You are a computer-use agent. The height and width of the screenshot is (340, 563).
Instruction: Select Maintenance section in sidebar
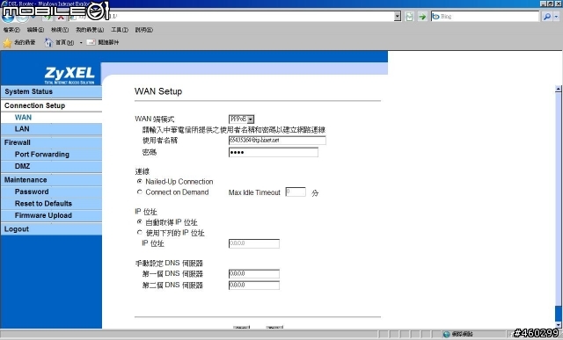(51, 180)
